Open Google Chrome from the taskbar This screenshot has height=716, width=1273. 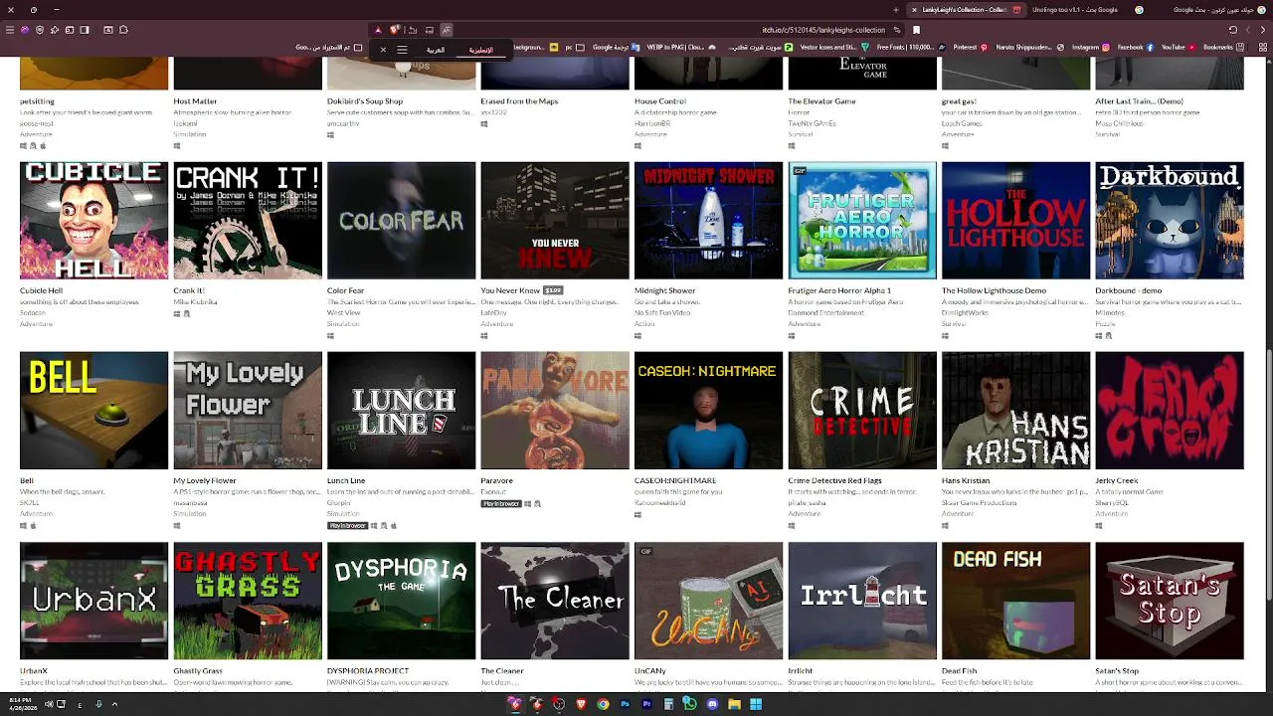coord(603,704)
